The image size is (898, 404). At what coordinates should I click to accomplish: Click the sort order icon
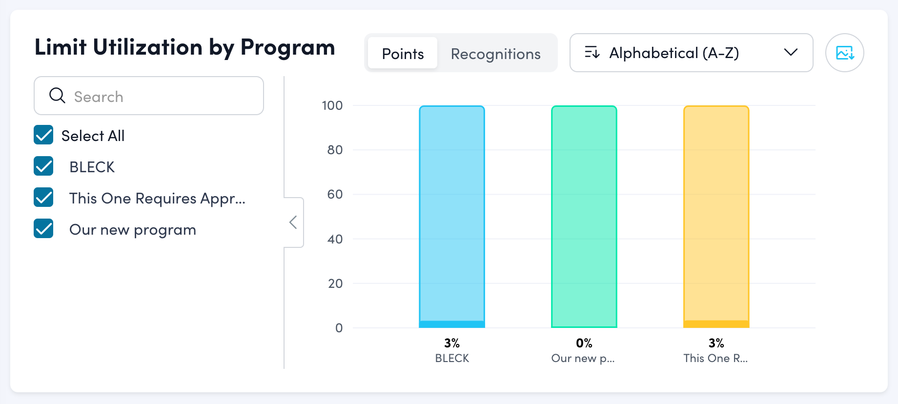[592, 53]
